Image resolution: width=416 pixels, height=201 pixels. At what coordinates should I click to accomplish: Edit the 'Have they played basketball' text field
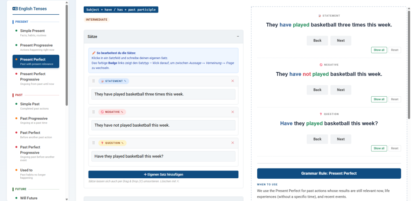(163, 156)
